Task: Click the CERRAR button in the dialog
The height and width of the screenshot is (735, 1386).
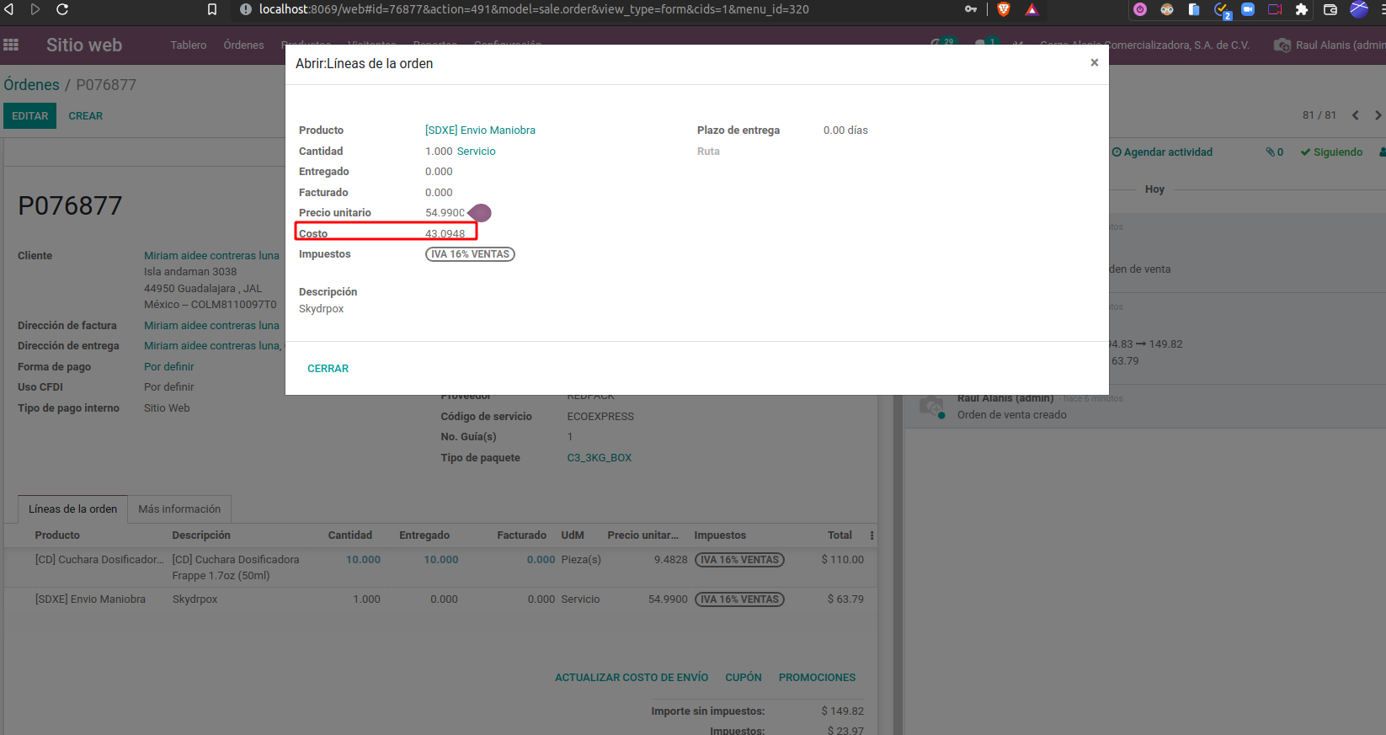Action: coord(328,369)
